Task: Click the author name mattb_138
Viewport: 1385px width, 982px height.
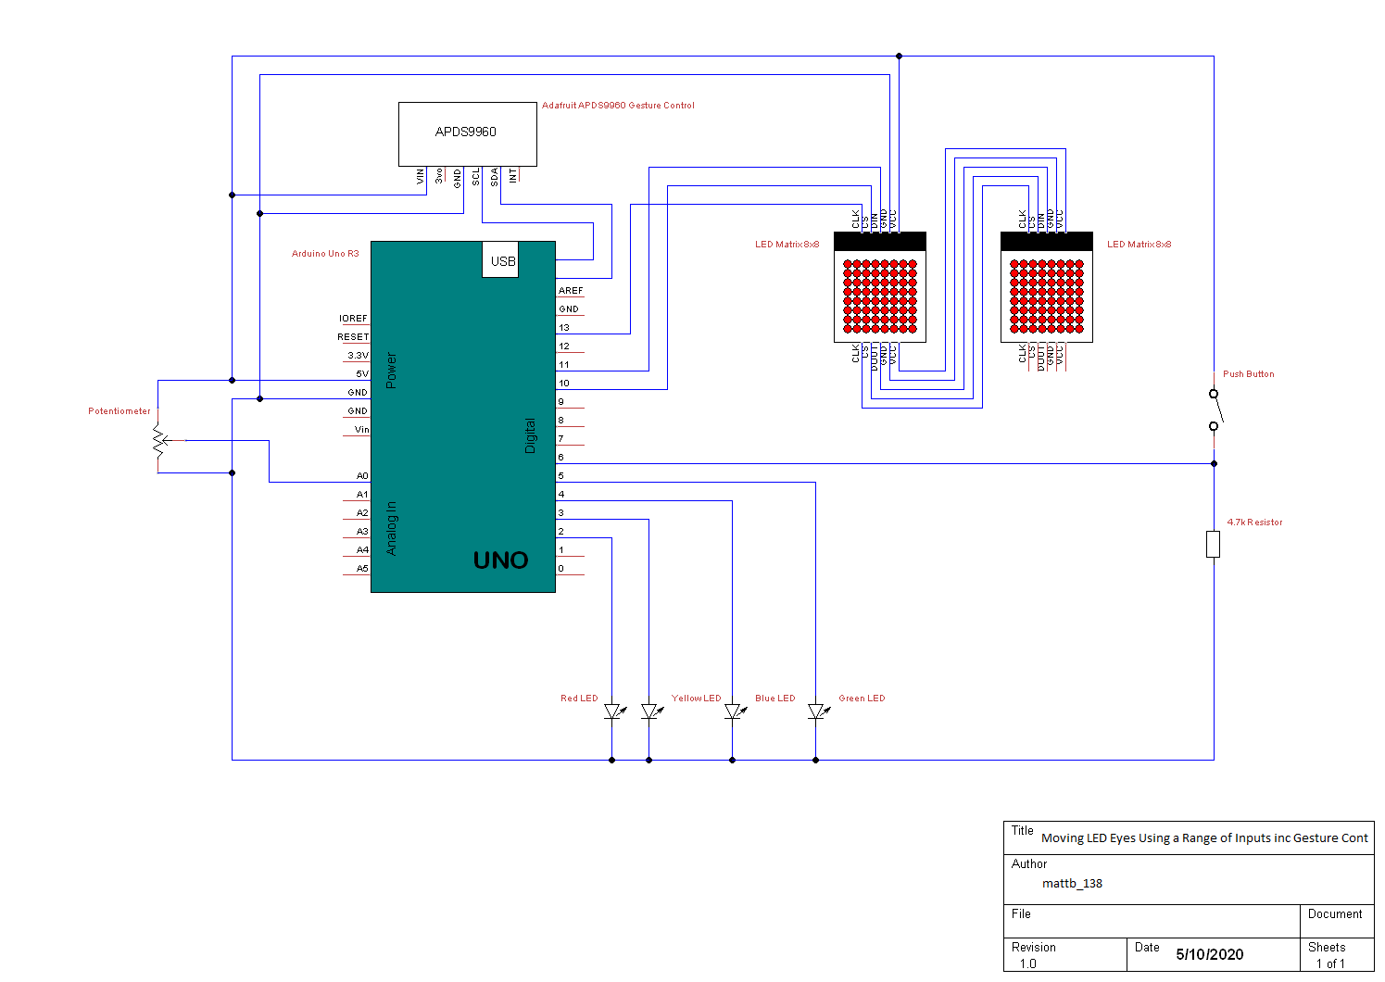Action: tap(1073, 883)
